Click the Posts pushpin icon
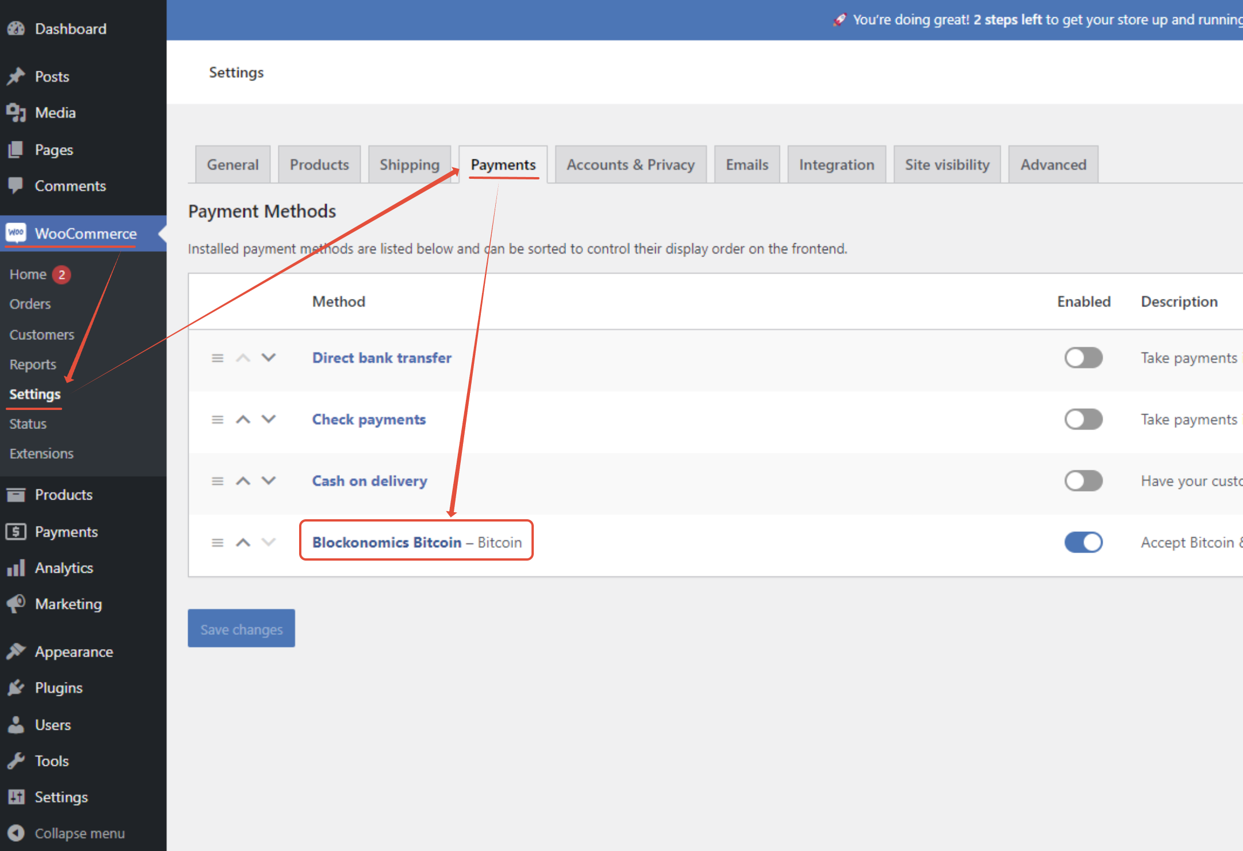1243x851 pixels. [x=16, y=76]
